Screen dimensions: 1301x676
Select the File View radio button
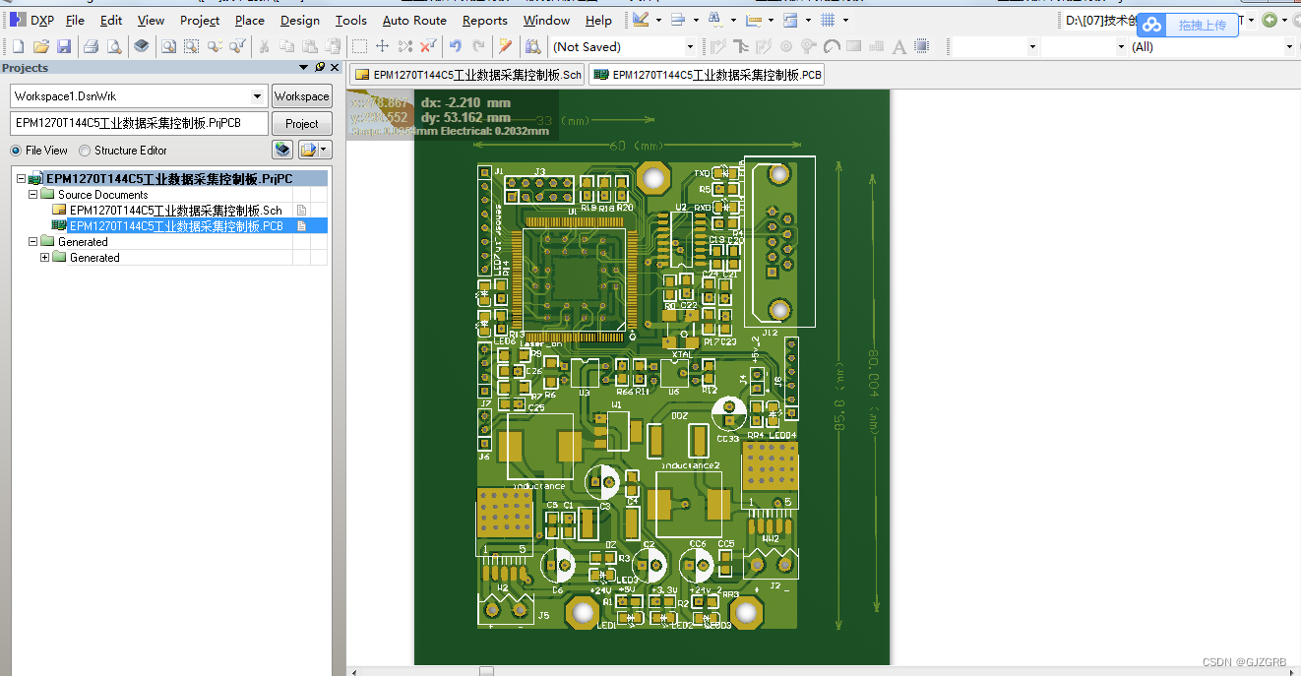(16, 151)
